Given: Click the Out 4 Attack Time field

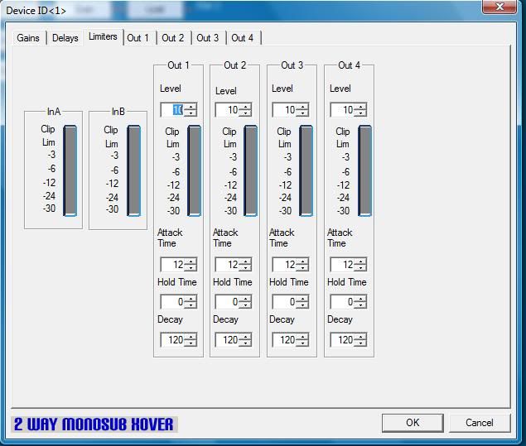Looking at the screenshot, I should pos(342,265).
